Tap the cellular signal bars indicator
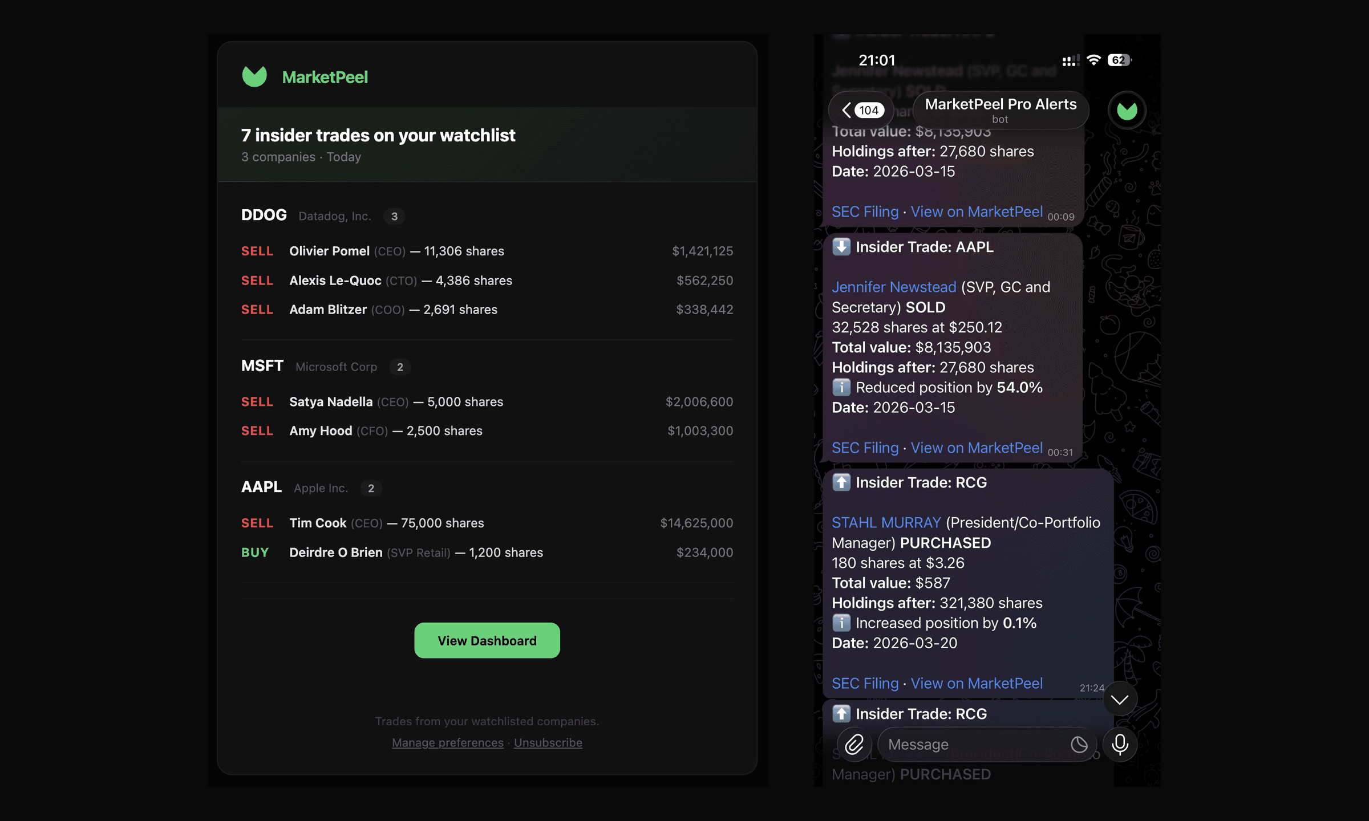 (x=1071, y=59)
